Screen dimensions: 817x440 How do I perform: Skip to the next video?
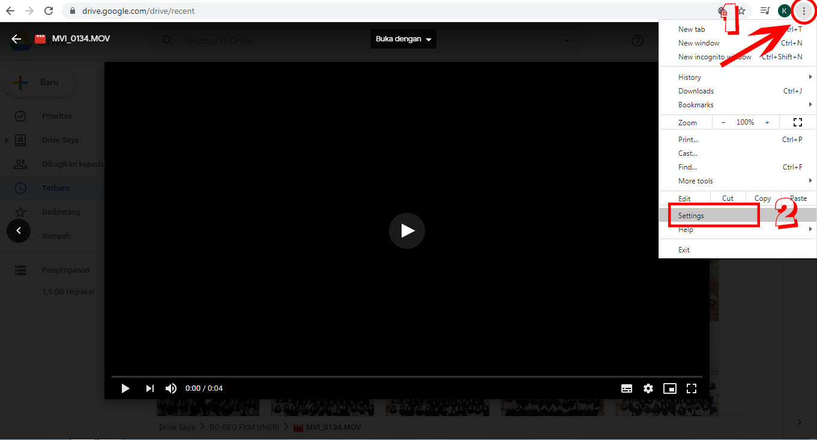(149, 388)
